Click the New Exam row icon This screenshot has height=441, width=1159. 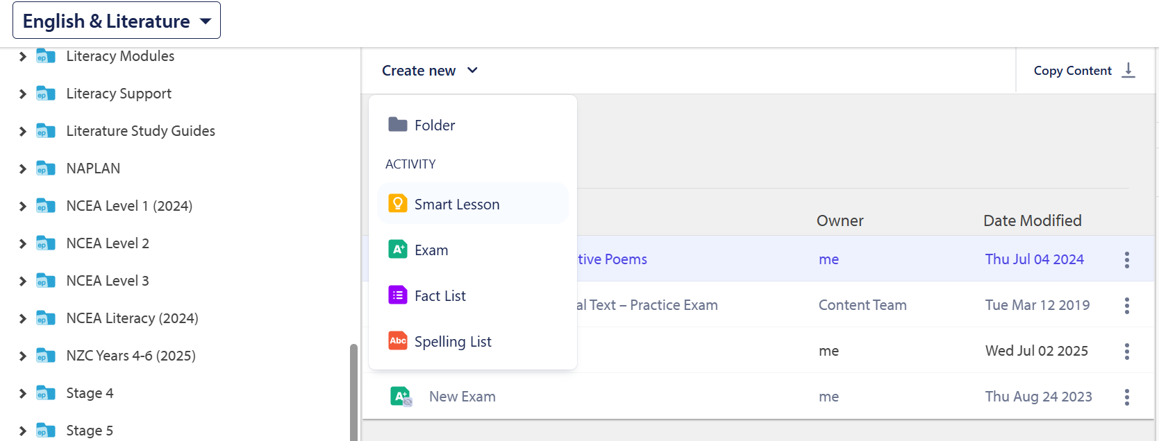pyautogui.click(x=401, y=396)
